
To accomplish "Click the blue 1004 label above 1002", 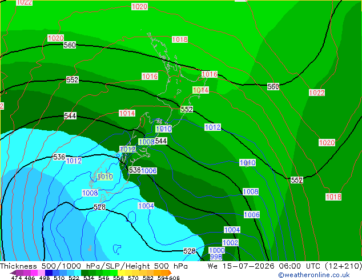I will tap(232, 230).
